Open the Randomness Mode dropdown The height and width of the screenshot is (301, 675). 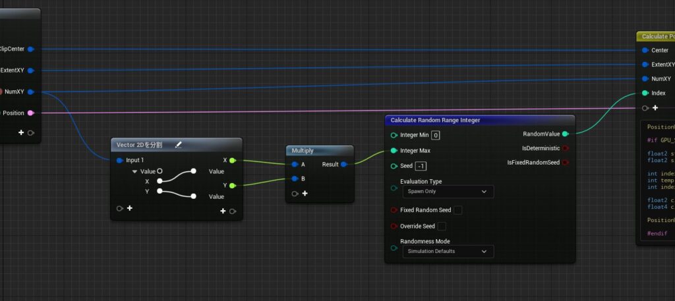click(x=448, y=251)
